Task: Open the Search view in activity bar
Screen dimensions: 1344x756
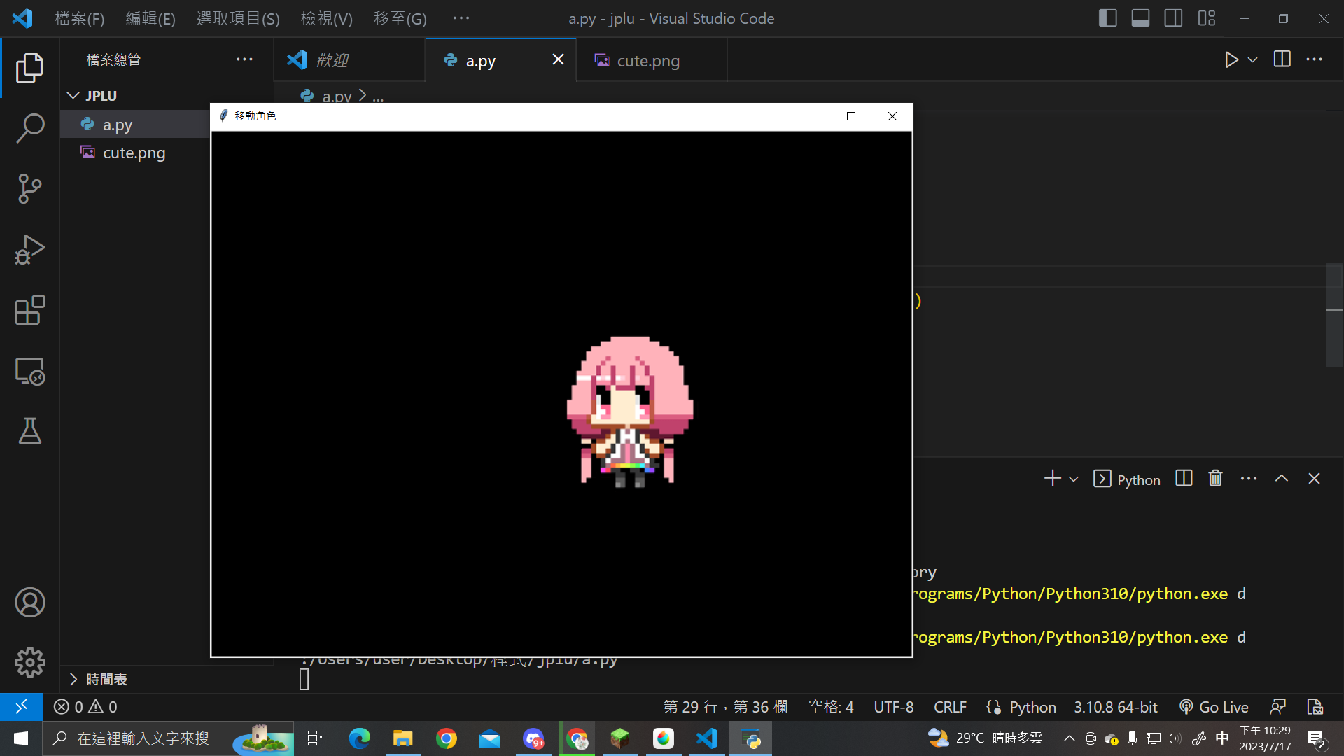Action: pos(29,128)
